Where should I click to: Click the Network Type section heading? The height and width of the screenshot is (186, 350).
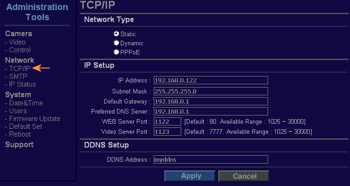[x=109, y=20]
